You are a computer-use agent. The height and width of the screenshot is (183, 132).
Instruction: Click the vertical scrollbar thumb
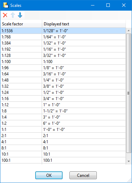[129, 93]
